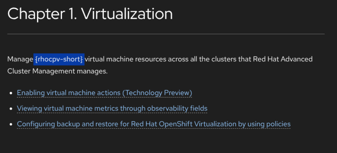Viewport: 337px width, 153px height.
Task: Click the bullet beside "Enabling virtual machine actions"
Action: (11, 93)
